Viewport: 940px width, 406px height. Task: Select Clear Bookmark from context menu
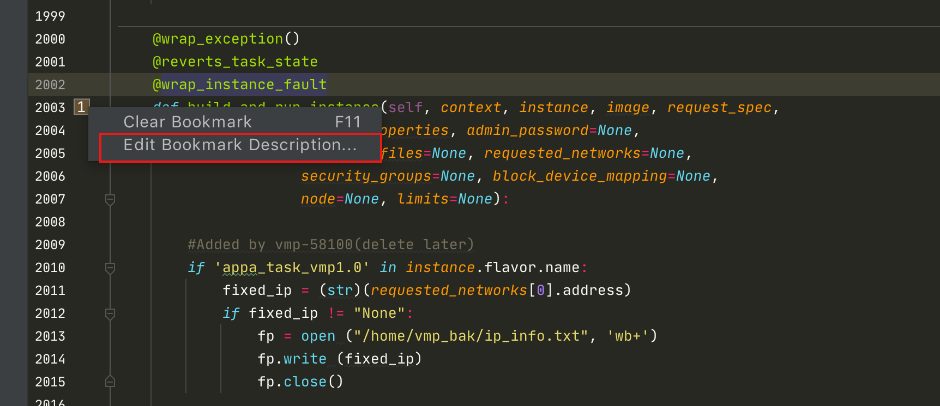187,122
